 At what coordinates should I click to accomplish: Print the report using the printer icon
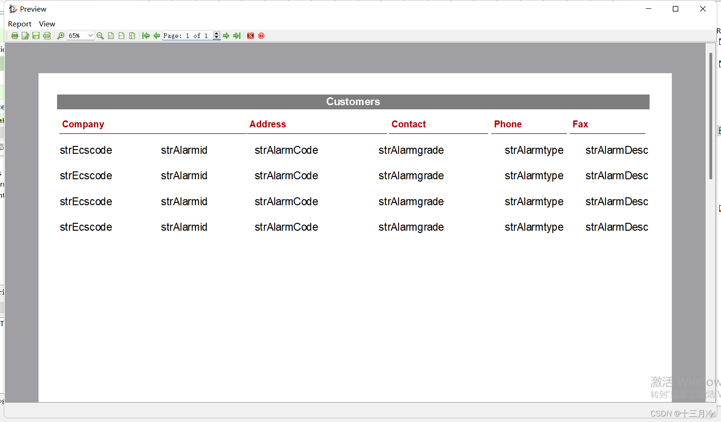pos(15,35)
